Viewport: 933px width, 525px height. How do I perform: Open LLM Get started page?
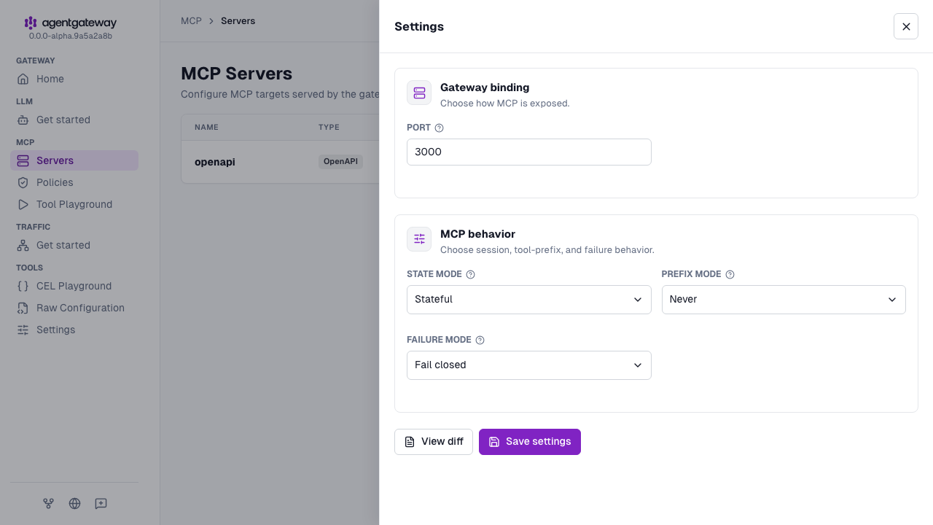(74, 120)
